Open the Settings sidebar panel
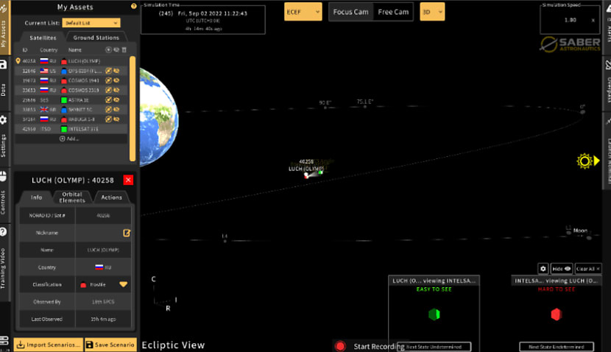Viewport: 611px width, 352px height. (4, 138)
